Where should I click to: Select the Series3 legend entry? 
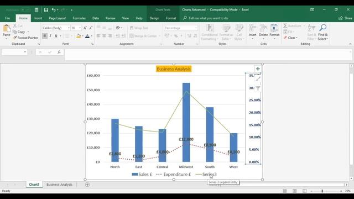coord(206,175)
